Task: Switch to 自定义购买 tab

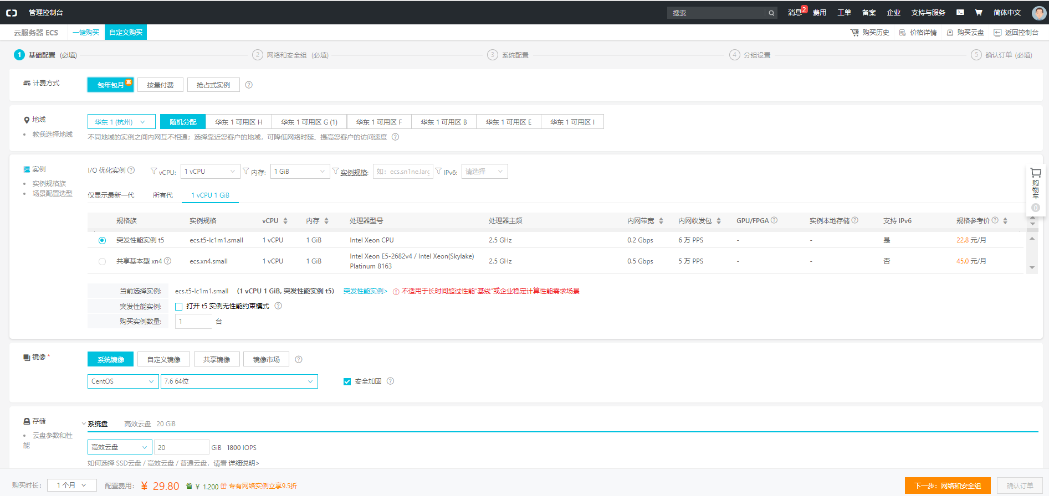Action: (126, 33)
